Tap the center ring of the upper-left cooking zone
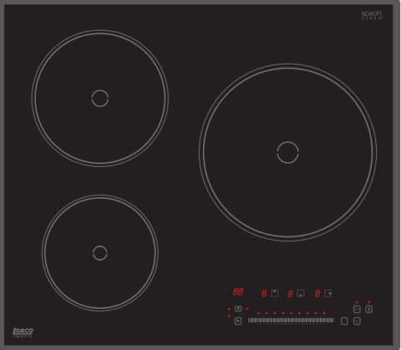This screenshot has width=401, height=350. click(x=100, y=99)
